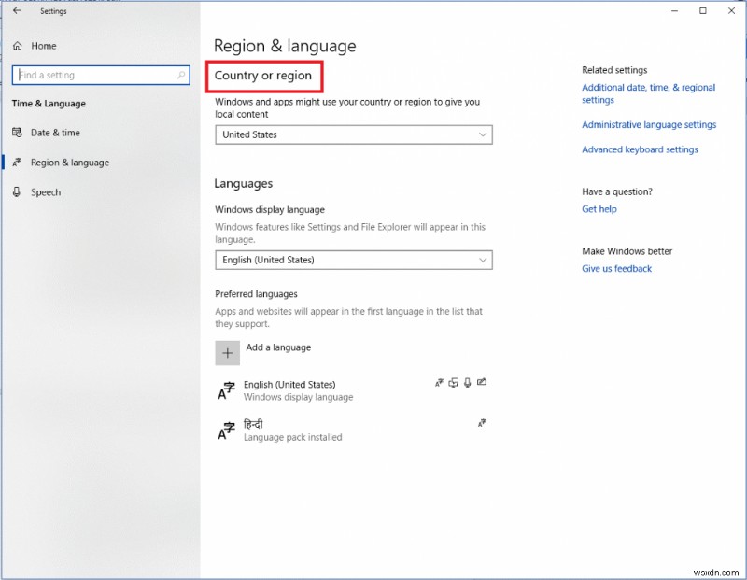Click the Add a language plus icon

(227, 352)
